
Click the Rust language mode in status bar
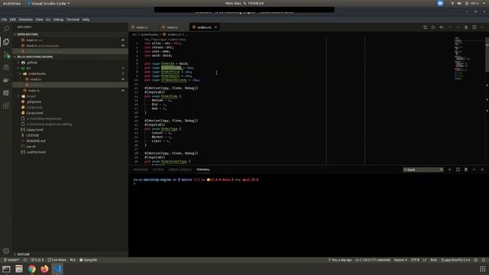point(433,260)
